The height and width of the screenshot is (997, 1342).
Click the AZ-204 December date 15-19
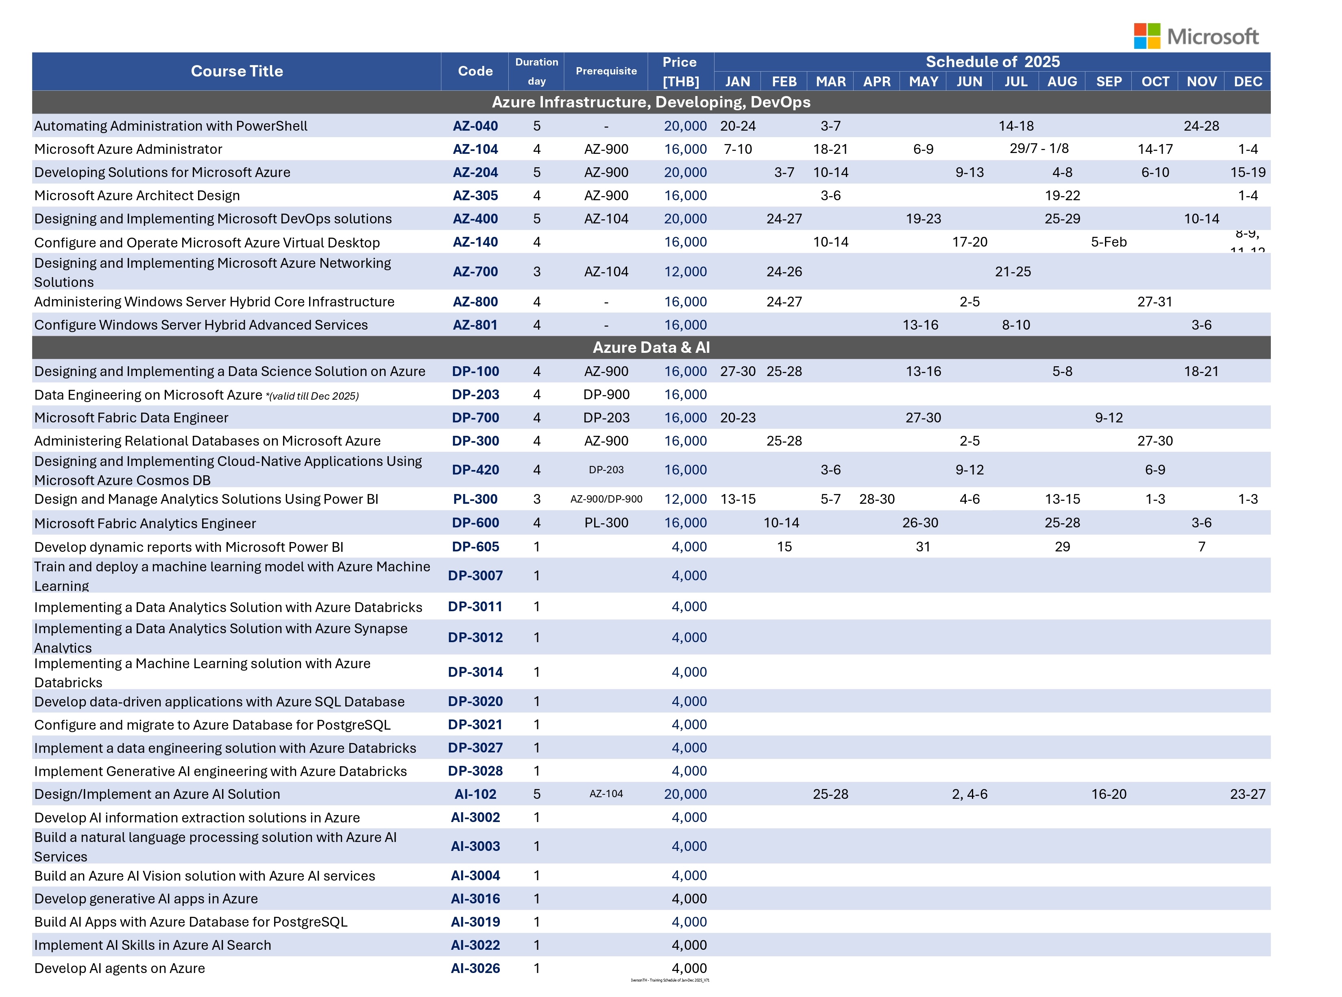click(1248, 173)
